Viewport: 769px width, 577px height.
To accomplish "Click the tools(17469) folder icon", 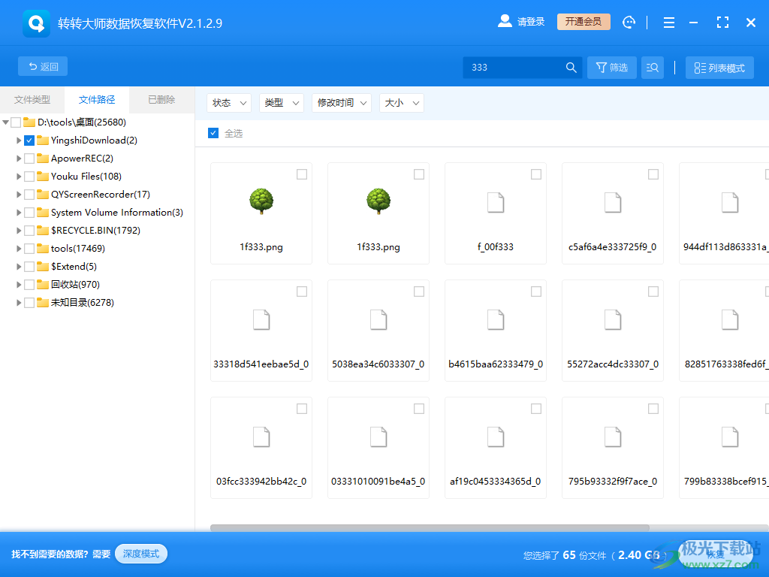I will pos(43,248).
